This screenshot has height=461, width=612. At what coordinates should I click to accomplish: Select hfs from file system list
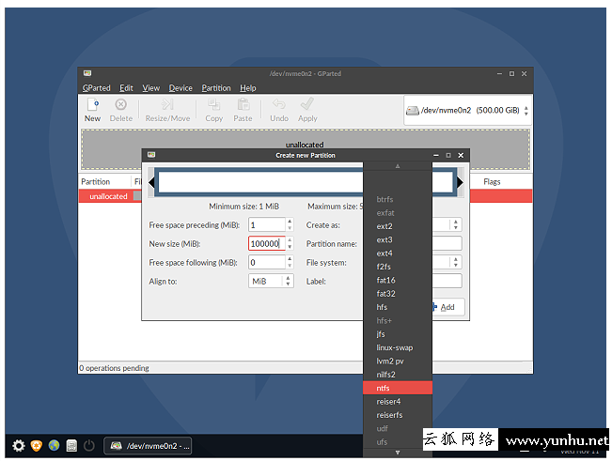[398, 307]
